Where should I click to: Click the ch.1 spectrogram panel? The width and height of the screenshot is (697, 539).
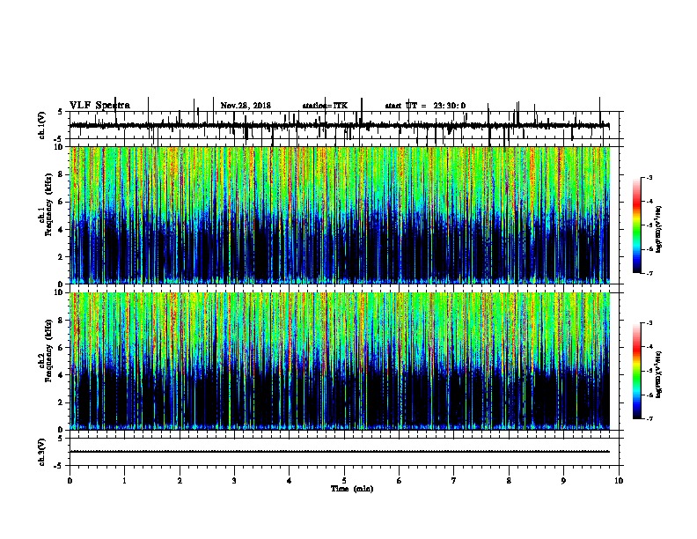340,215
